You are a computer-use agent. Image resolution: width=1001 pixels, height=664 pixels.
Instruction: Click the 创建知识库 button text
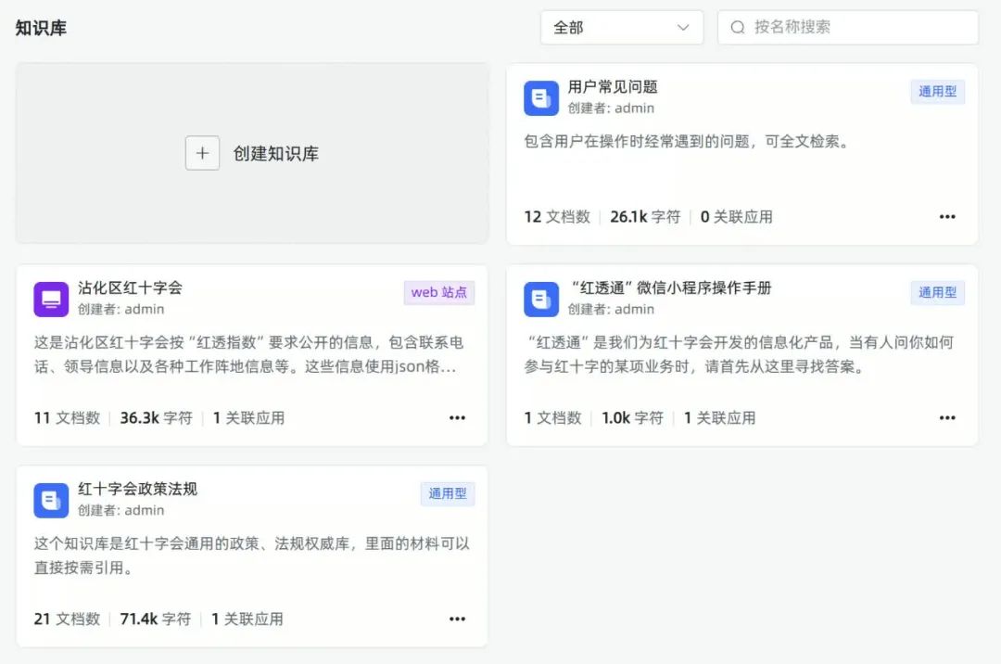pos(276,154)
